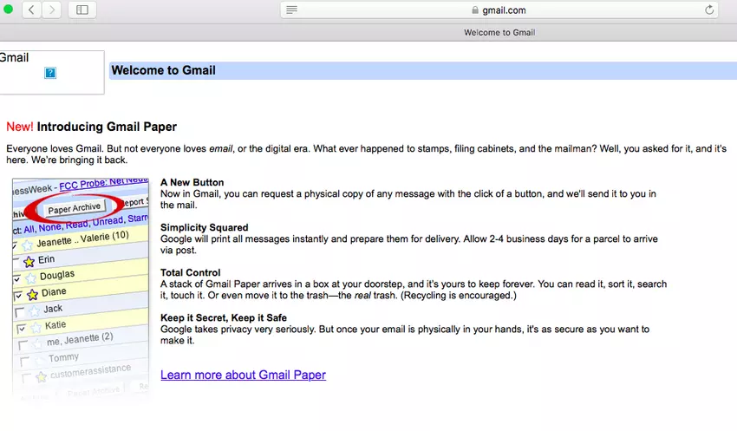Viewport: 737px width, 431px height.
Task: Toggle the Safari sidebar button
Action: coord(82,10)
